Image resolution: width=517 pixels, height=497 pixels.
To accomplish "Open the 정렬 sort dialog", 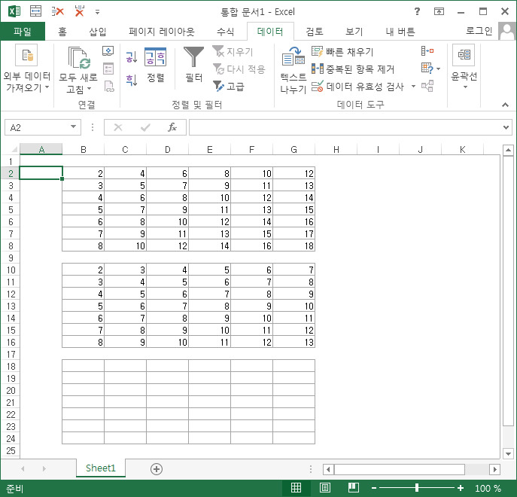I will click(155, 65).
